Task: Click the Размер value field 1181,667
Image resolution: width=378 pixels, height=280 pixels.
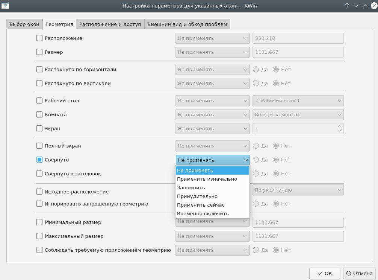Action: coord(298,52)
